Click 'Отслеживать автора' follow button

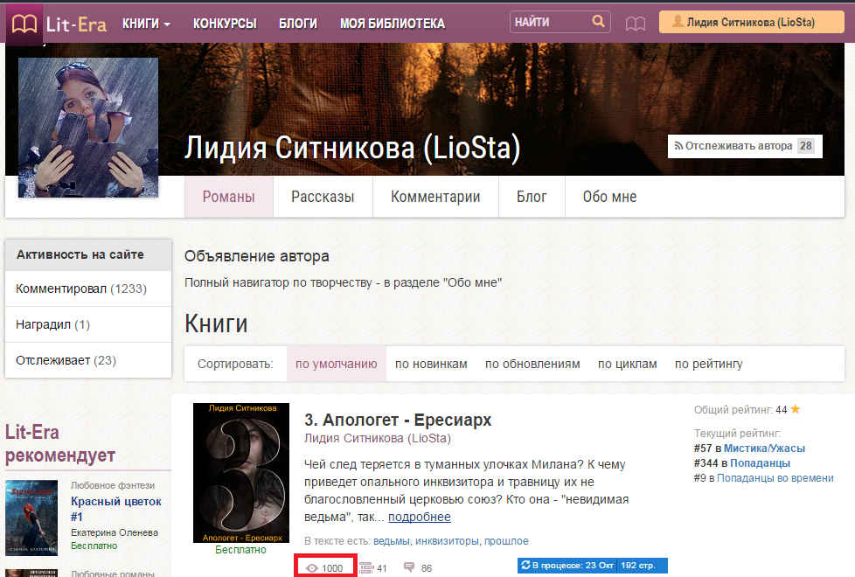[738, 146]
